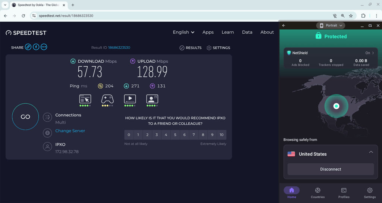This screenshot has height=203, width=382.
Task: Click the gaming controller performance icon
Action: tap(107, 99)
